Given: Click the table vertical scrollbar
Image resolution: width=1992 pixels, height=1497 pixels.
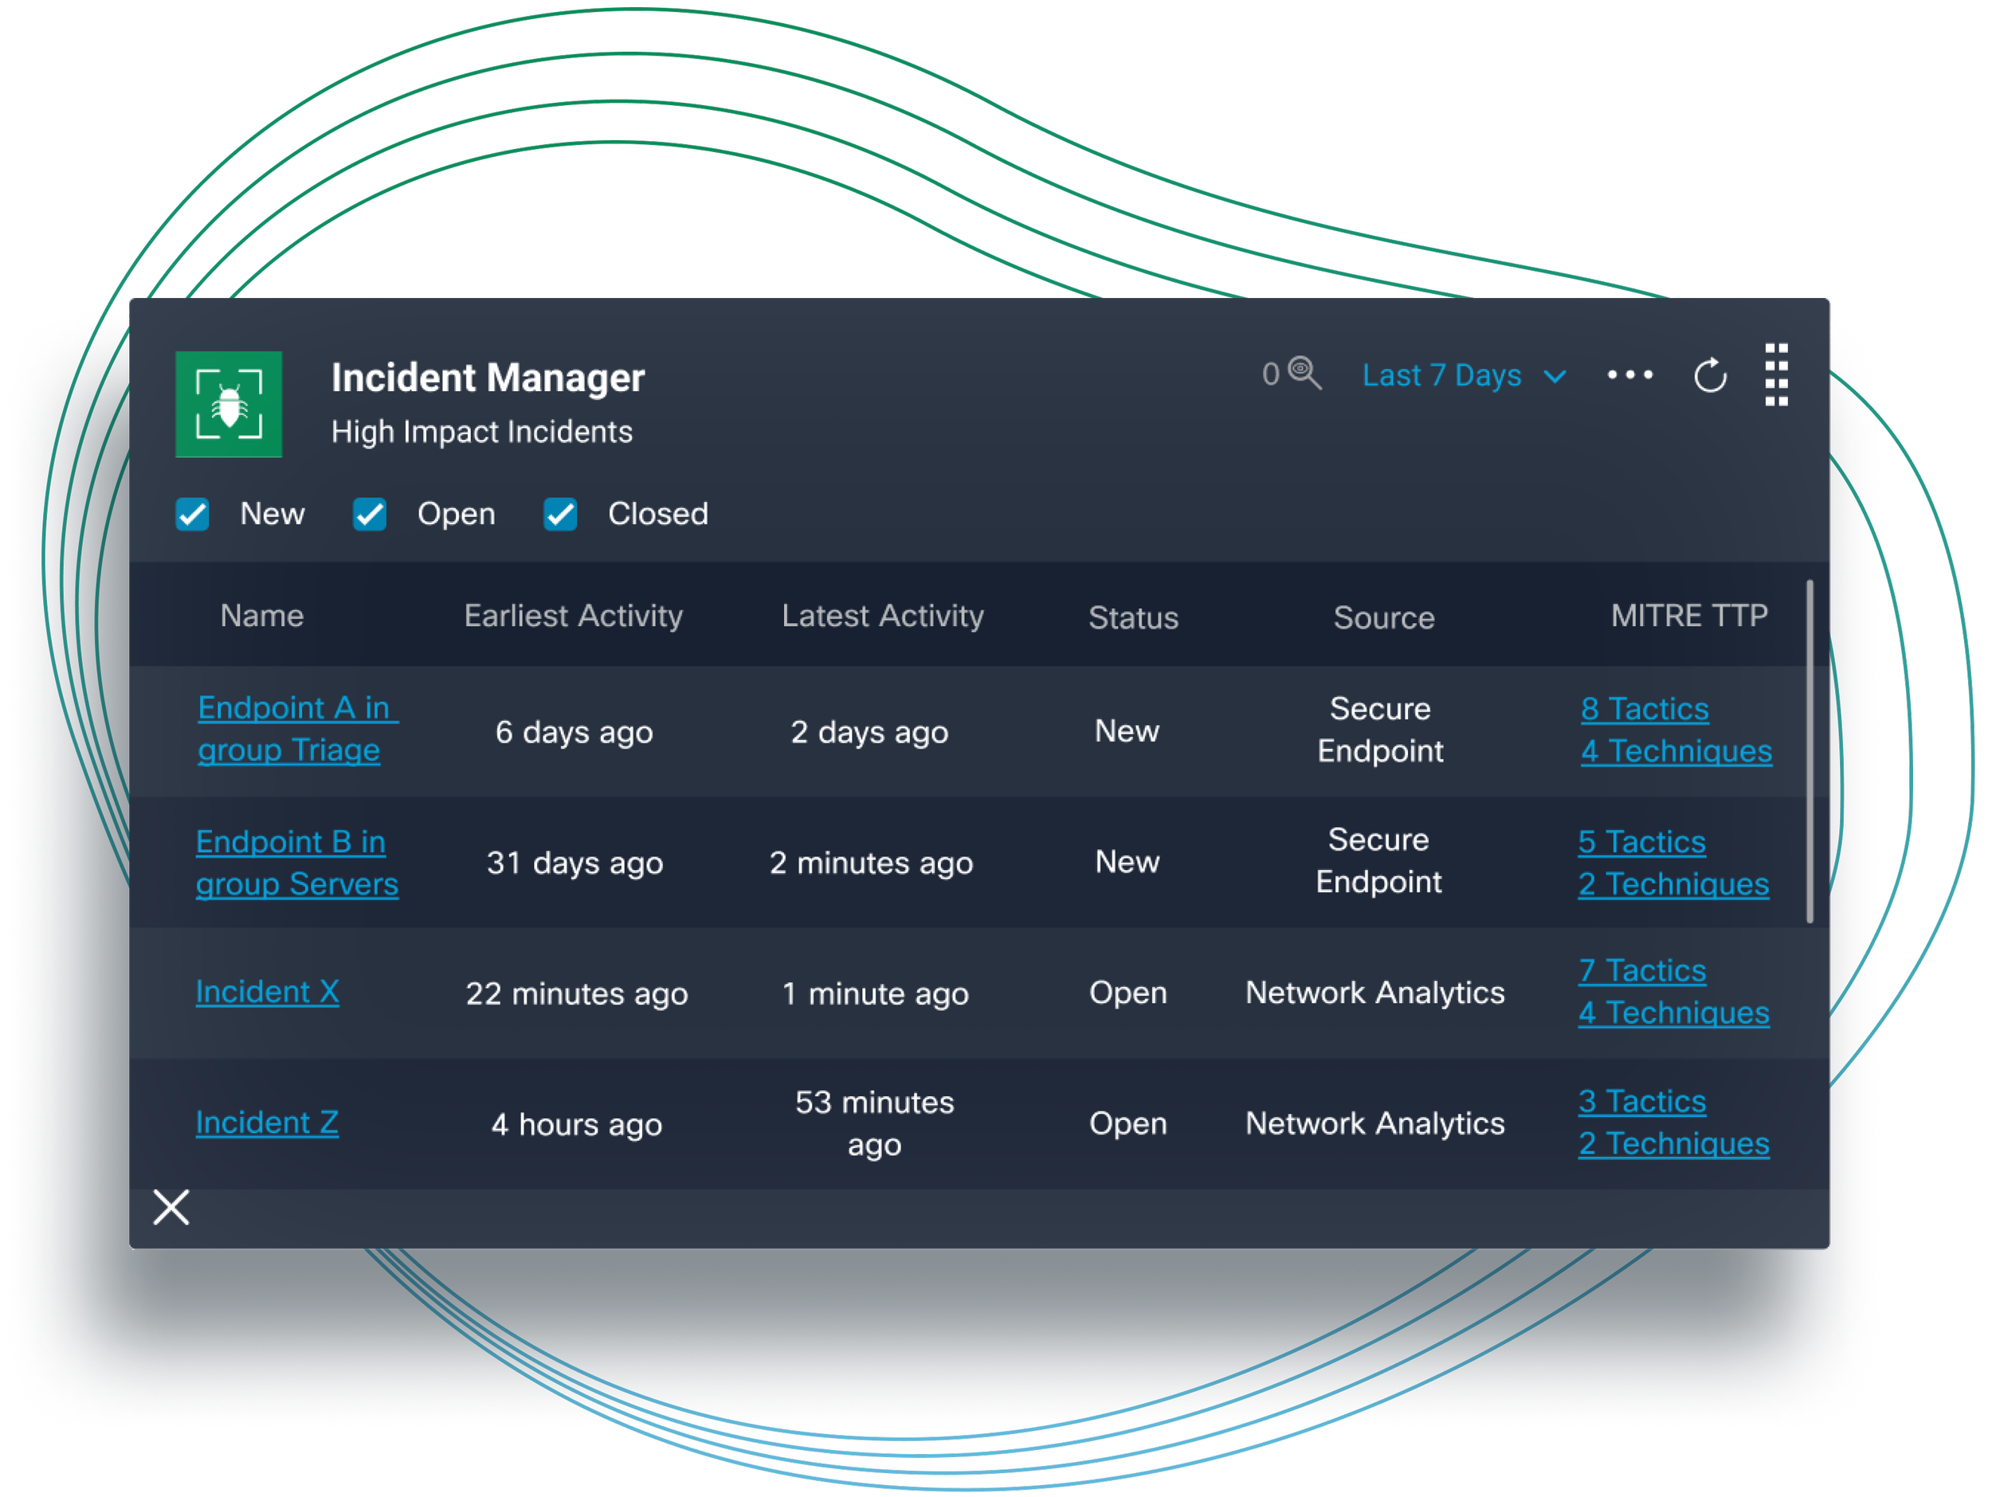Looking at the screenshot, I should [1810, 750].
